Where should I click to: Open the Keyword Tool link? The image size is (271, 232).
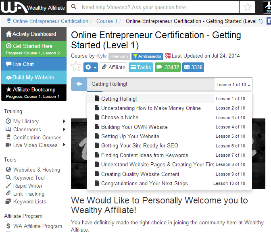29,178
